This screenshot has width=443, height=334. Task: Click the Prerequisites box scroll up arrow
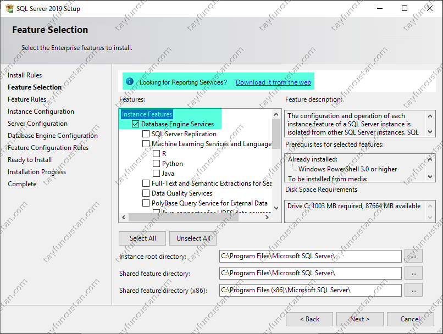[x=430, y=159]
